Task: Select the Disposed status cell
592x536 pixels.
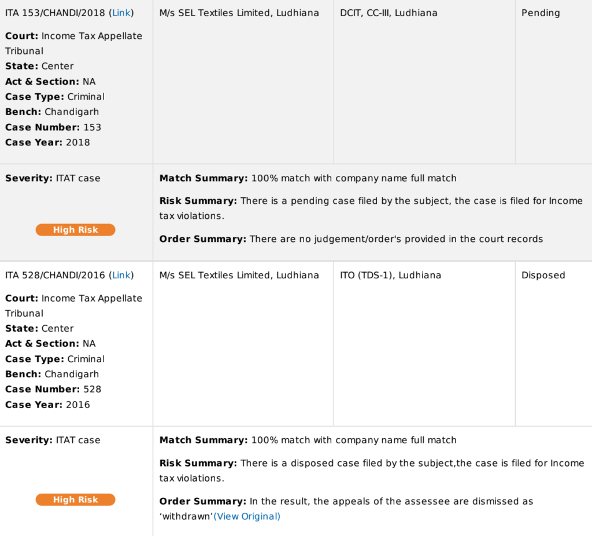Action: pos(543,276)
